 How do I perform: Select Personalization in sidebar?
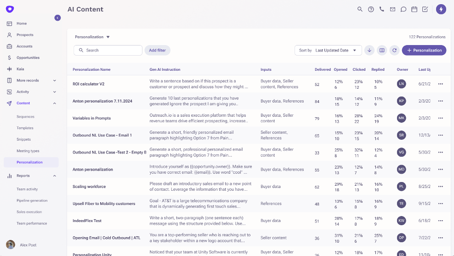31,162
